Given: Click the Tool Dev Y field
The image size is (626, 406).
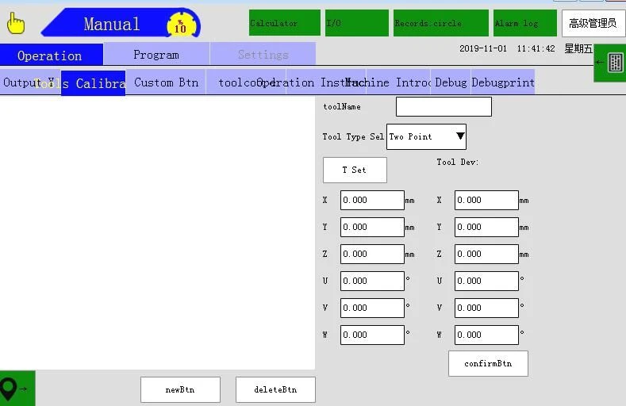Looking at the screenshot, I should point(486,227).
